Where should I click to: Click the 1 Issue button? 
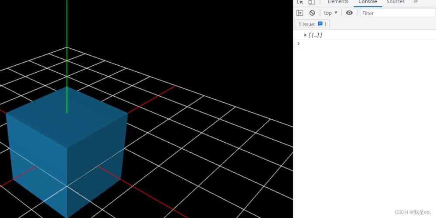[x=311, y=24]
